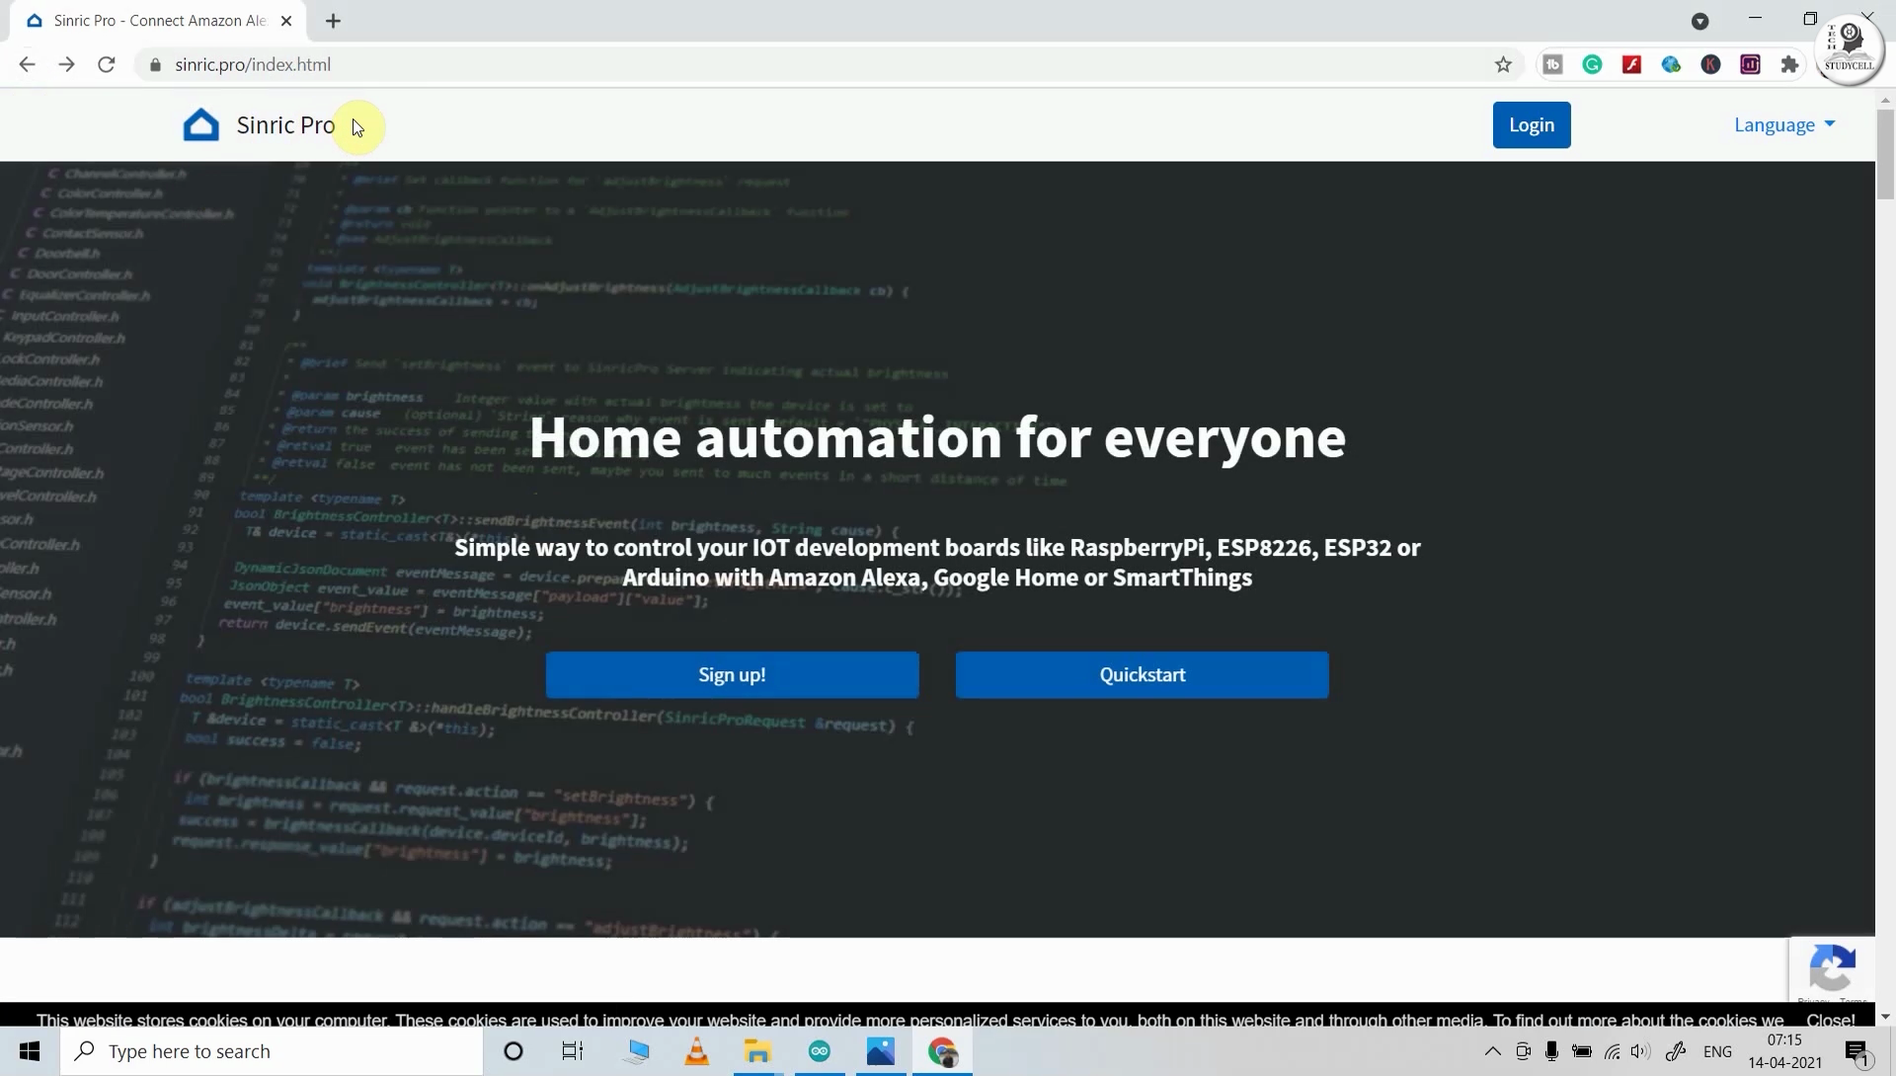Viewport: 1896px width, 1076px height.
Task: Dismiss the cookie notification Close button
Action: coord(1830,1018)
